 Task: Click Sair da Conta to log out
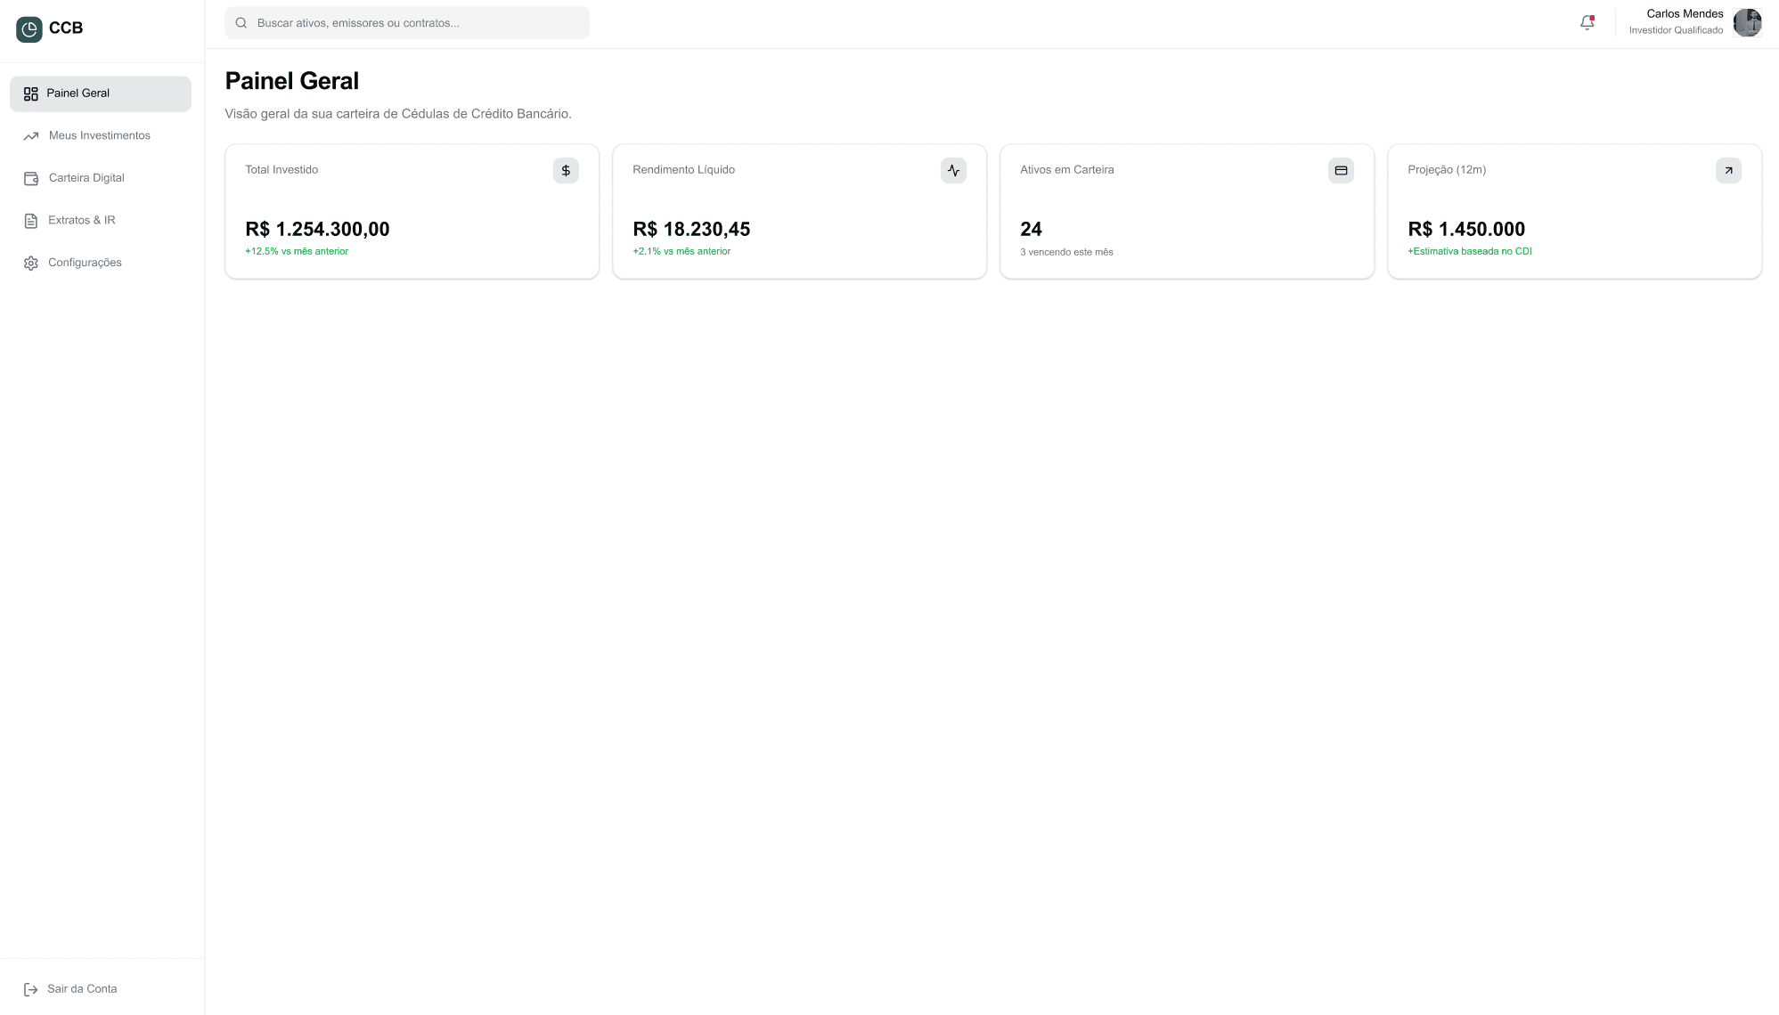point(82,988)
